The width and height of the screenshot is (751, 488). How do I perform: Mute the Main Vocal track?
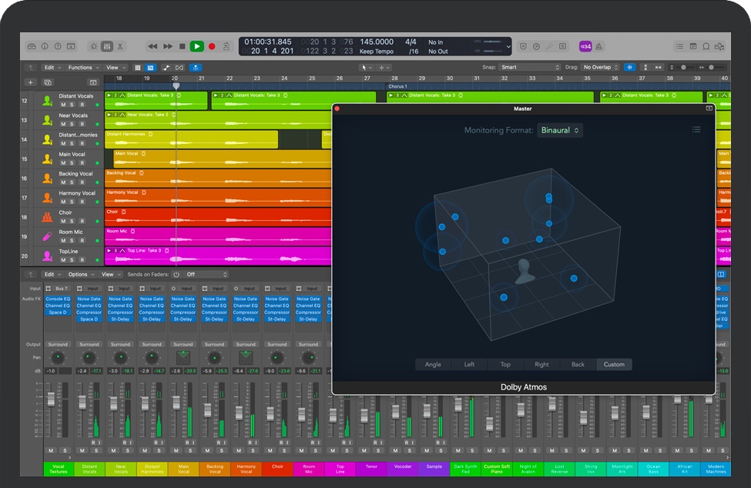(x=63, y=162)
